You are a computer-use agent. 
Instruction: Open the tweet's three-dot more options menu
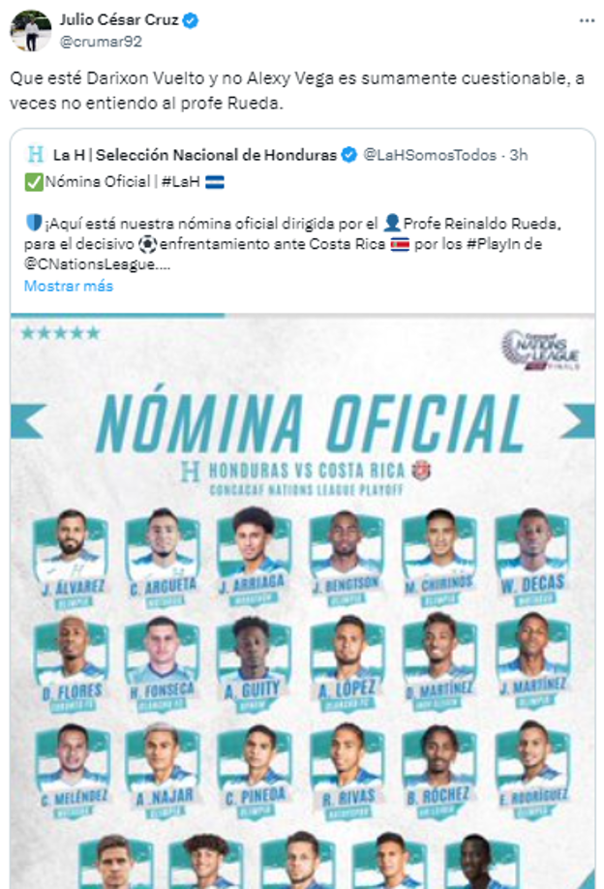[x=587, y=19]
